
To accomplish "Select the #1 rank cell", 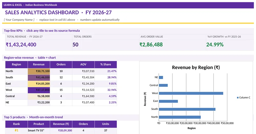I will tap(16, 130).
